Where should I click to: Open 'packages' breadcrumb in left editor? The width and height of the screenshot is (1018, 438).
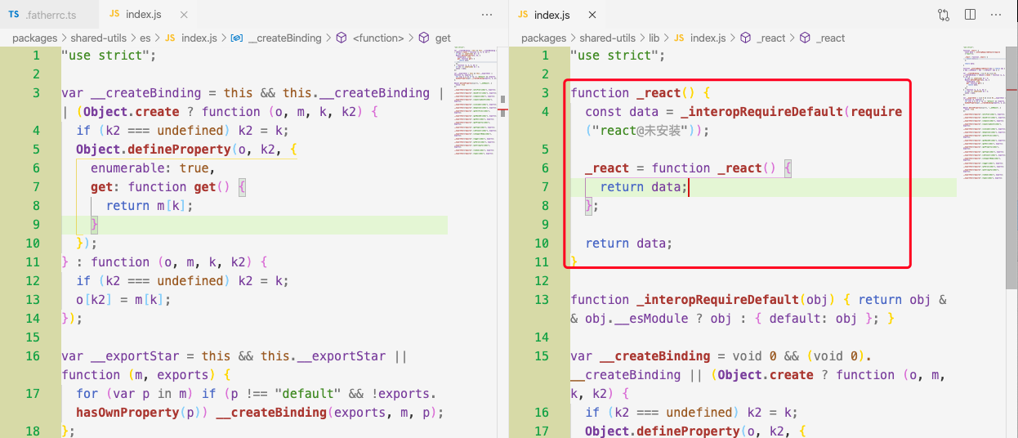pos(34,38)
